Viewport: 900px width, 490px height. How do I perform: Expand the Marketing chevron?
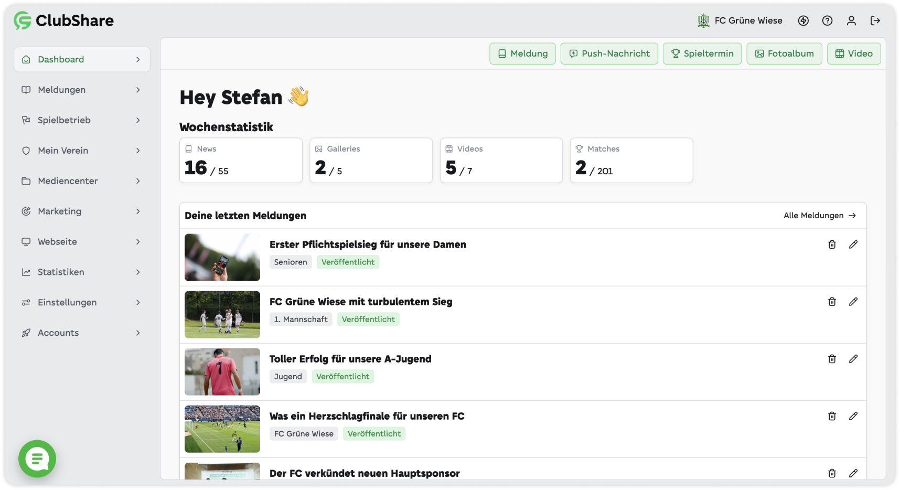(138, 211)
